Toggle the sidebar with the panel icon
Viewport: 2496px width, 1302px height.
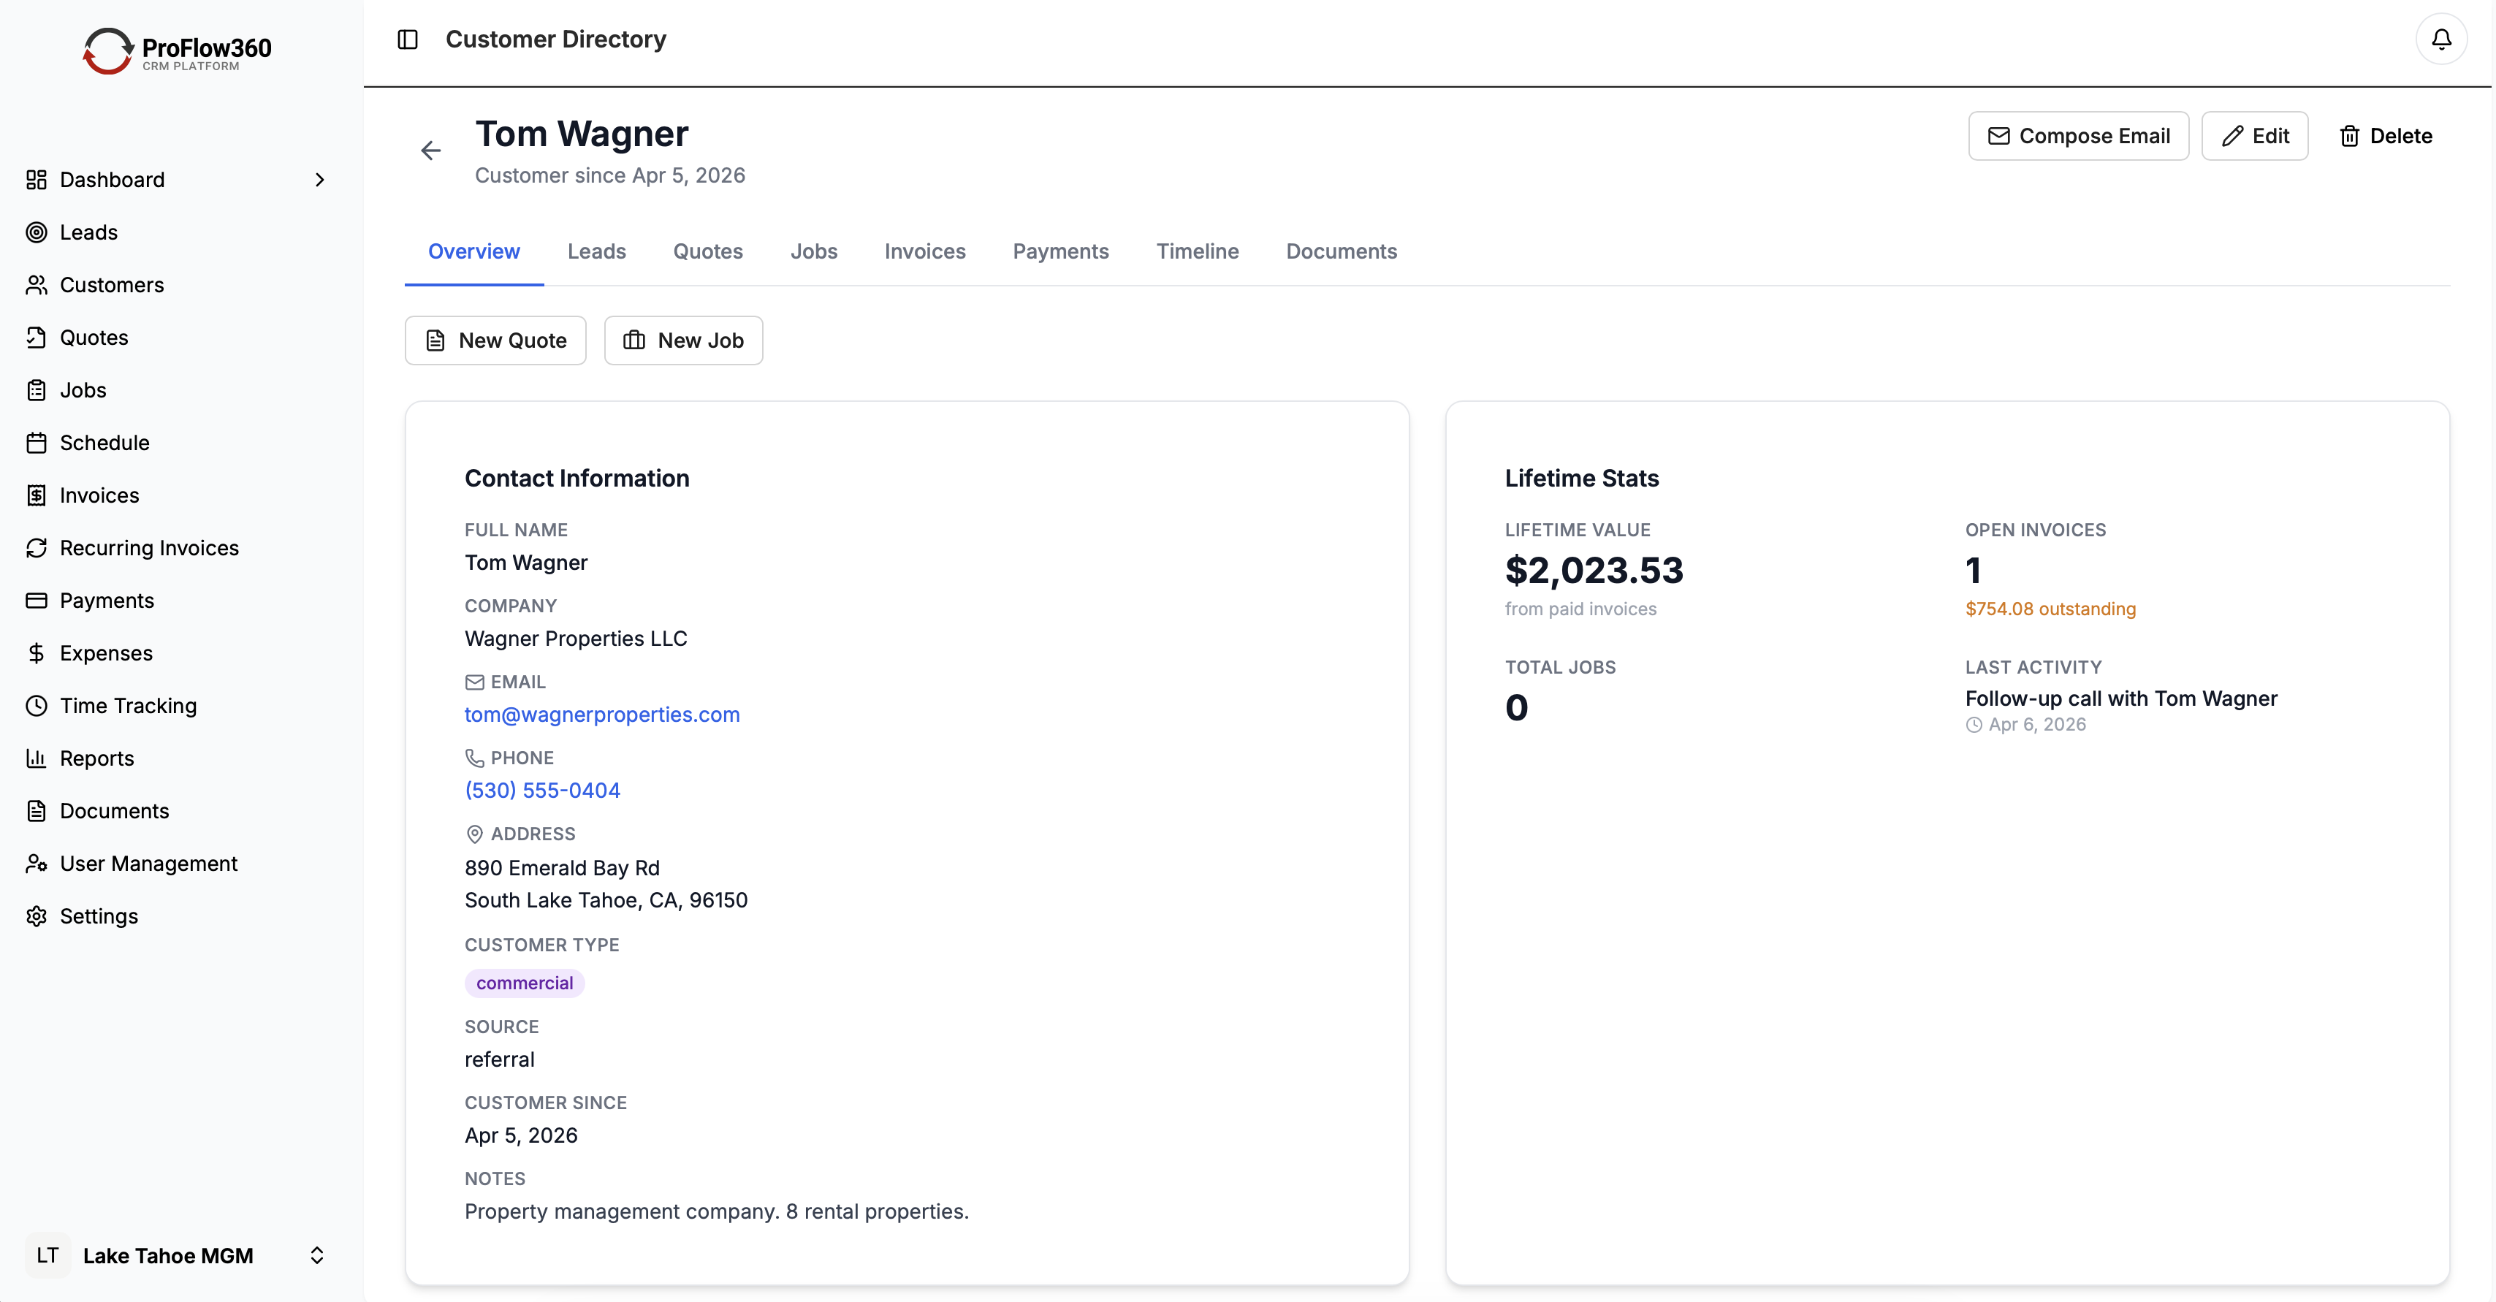[x=407, y=39]
